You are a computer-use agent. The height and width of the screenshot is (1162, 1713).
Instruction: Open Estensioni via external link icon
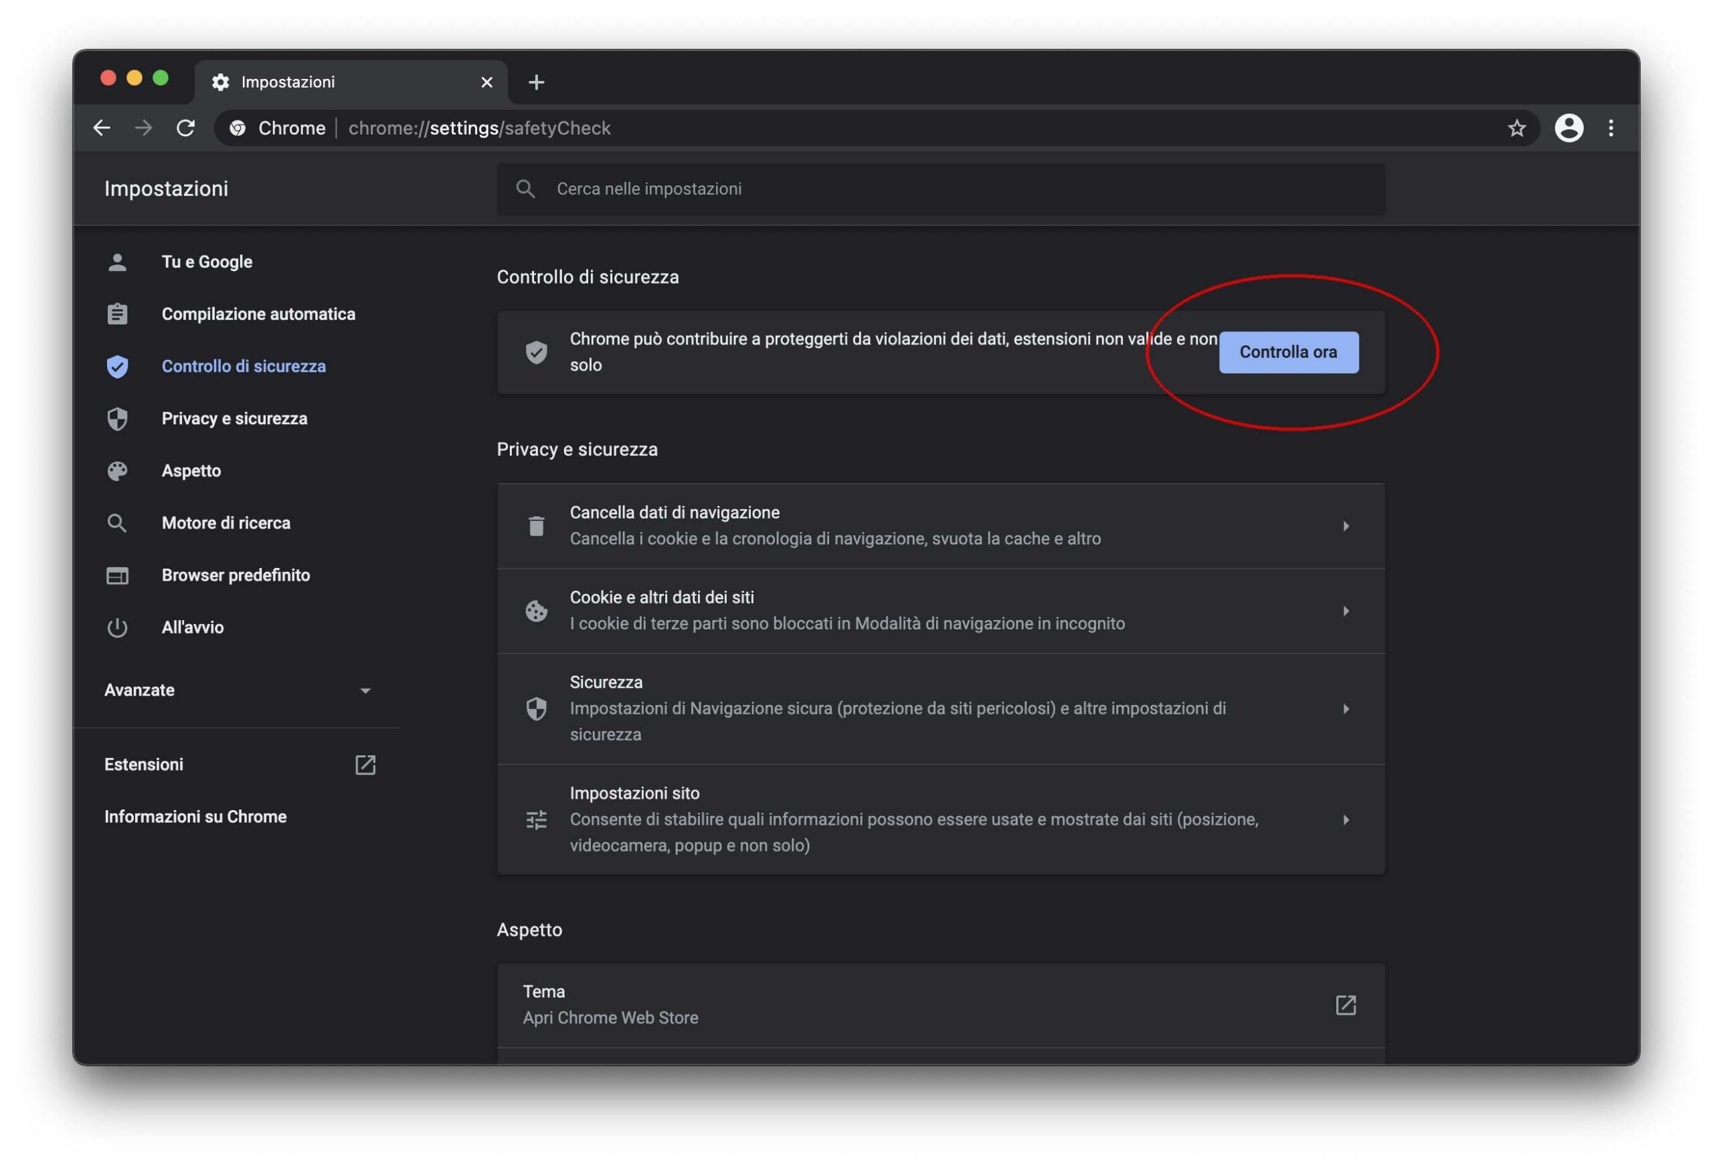pyautogui.click(x=365, y=765)
